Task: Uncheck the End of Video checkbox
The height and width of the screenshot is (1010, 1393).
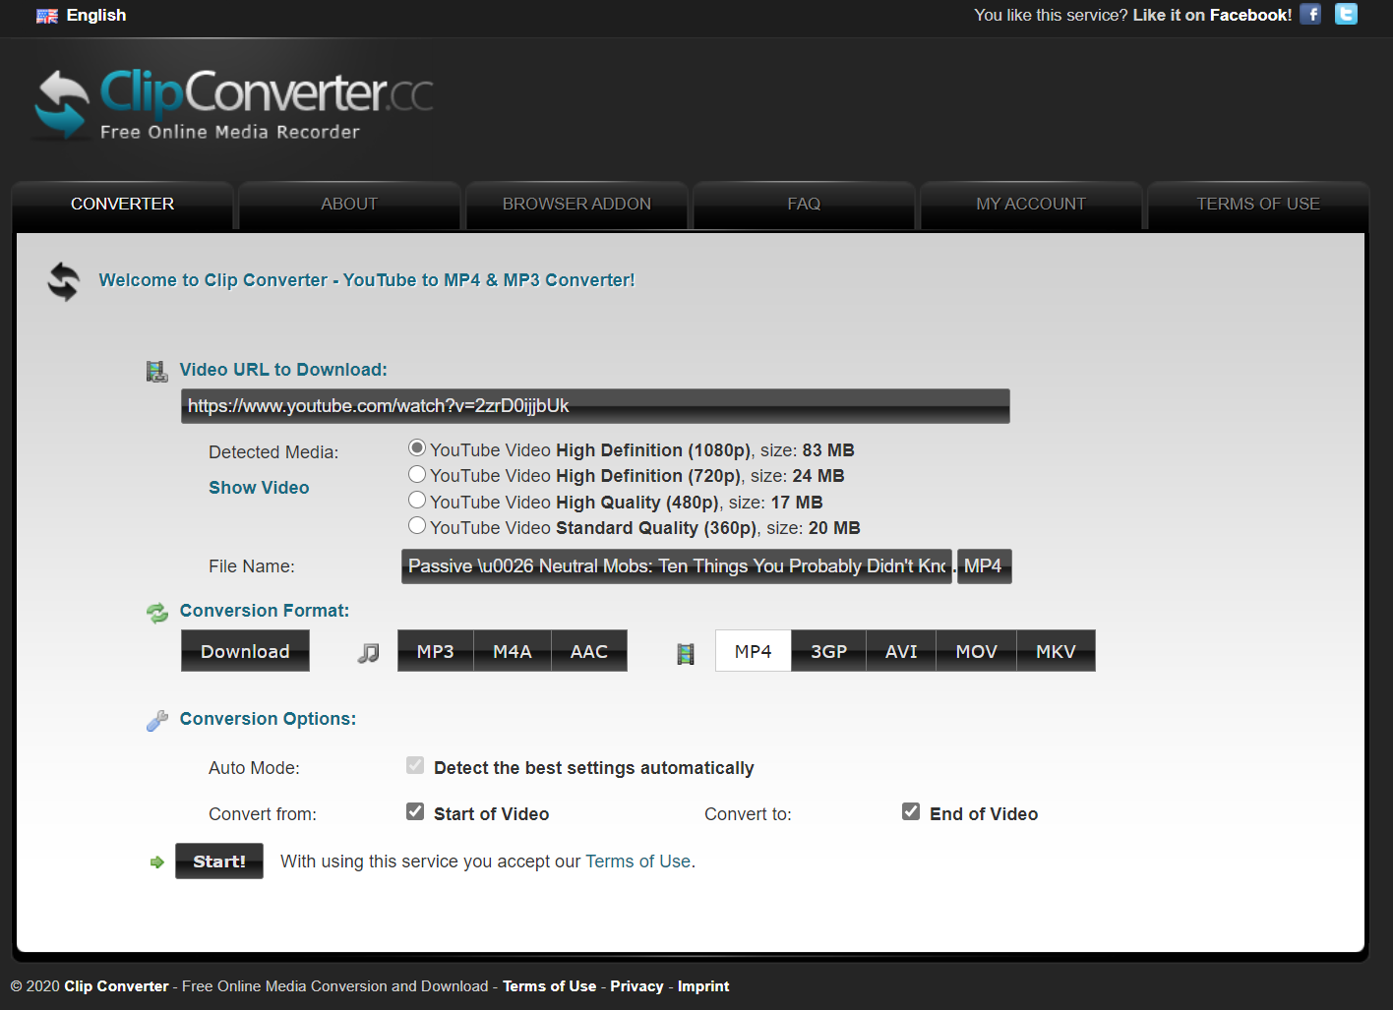Action: point(911,811)
